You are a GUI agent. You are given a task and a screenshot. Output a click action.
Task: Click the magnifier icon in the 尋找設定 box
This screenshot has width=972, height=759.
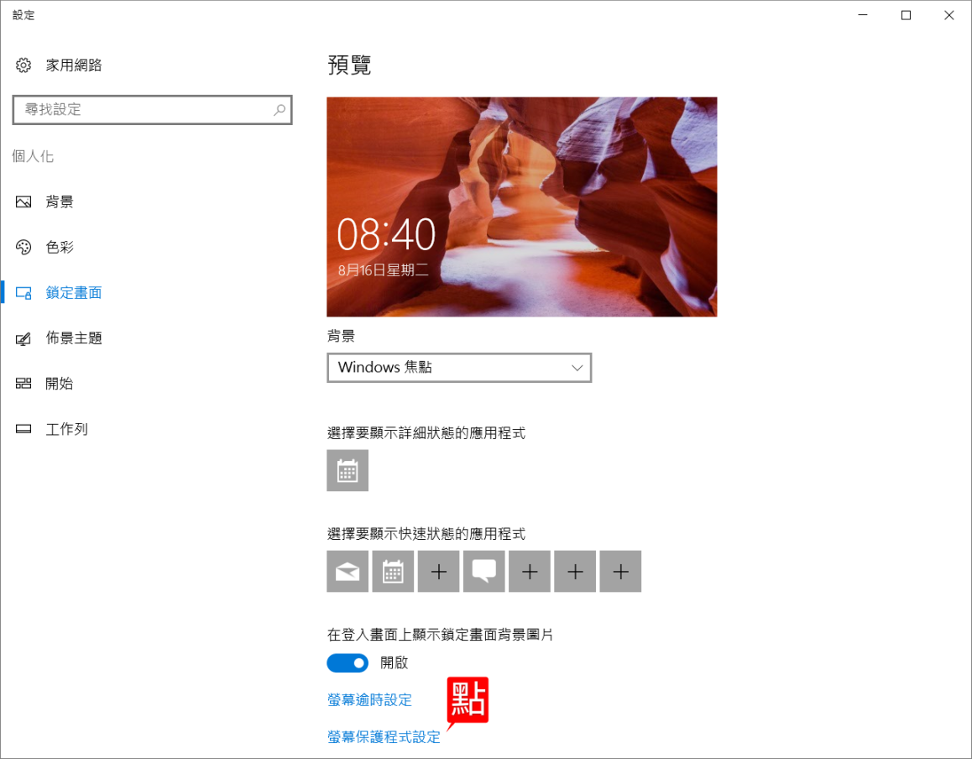pyautogui.click(x=280, y=110)
